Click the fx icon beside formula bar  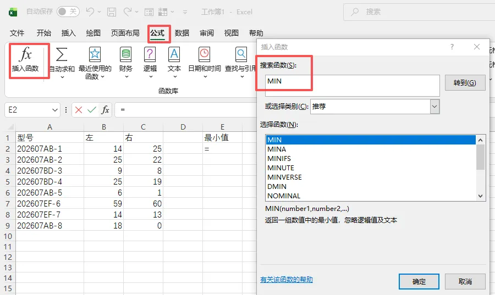(x=105, y=110)
